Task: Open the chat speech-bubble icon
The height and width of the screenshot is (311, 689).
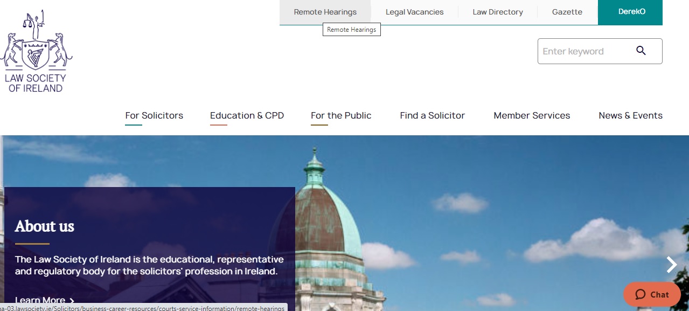Action: tap(641, 295)
